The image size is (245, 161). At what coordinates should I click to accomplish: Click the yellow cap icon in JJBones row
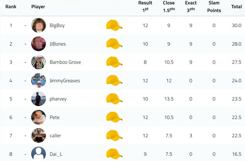point(114,44)
